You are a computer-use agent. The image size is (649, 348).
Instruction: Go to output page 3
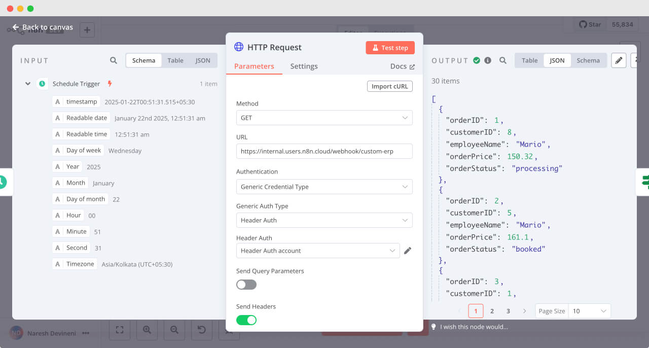(508, 311)
